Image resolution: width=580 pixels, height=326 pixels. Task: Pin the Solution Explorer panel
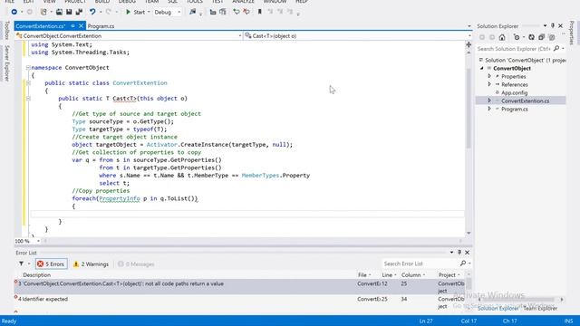click(x=553, y=26)
